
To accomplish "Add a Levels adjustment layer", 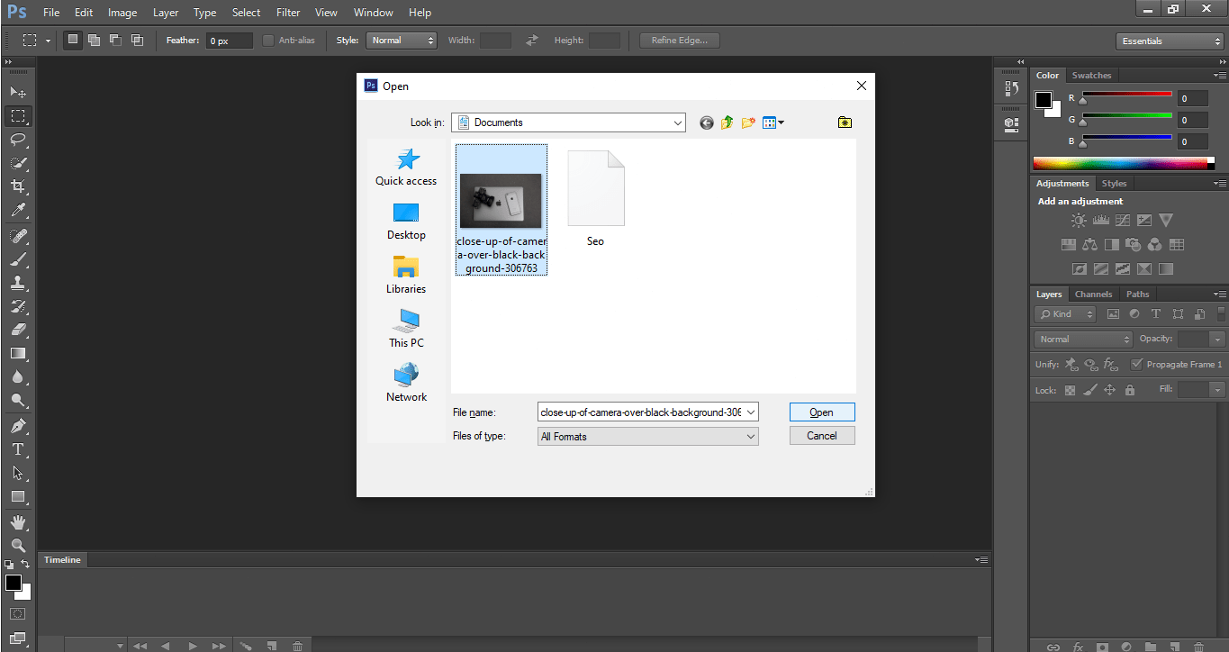I will (1100, 219).
